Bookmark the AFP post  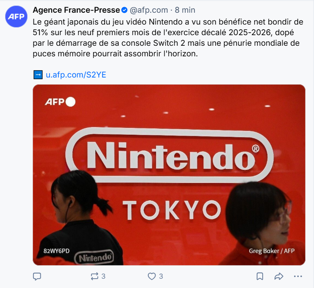coord(260,277)
